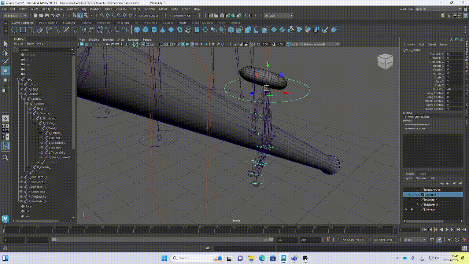
Task: Select the Rotate tool in the toolbox
Action: [x=5, y=80]
